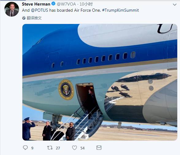This screenshot has height=155, width=180.
Task: Click the reply count number 9
Action: coord(33,148)
